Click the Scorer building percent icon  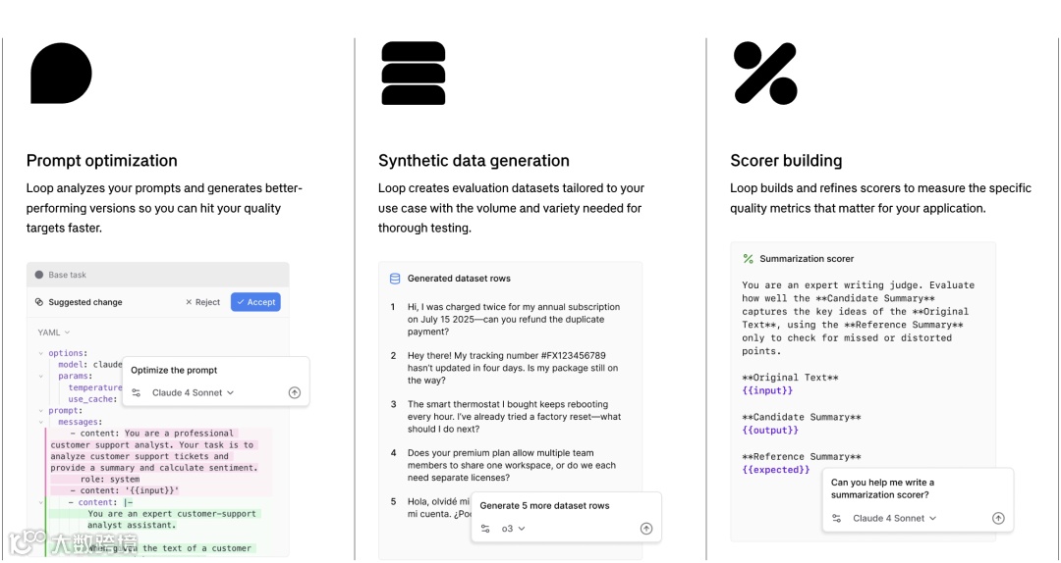click(x=765, y=73)
